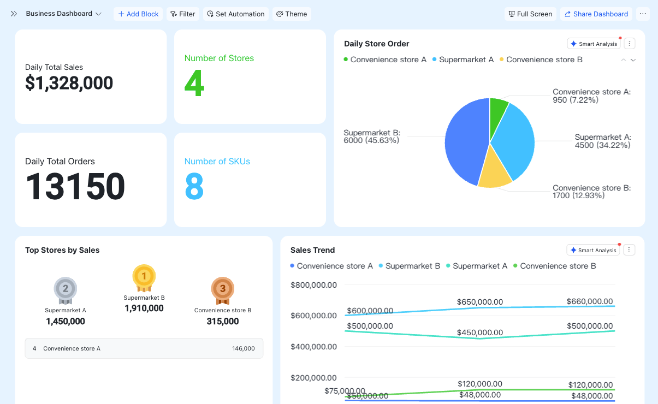Show next legend page with down chevron

[633, 60]
